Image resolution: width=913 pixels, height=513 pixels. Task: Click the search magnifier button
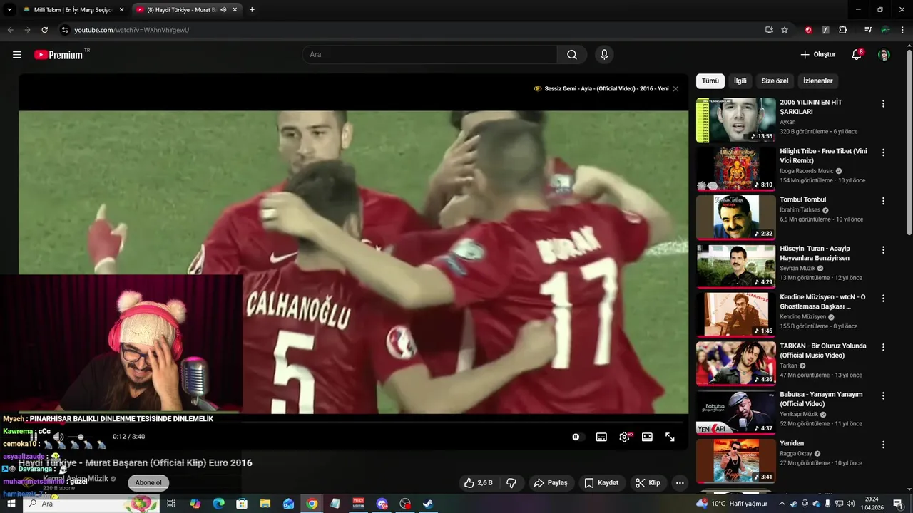pos(572,55)
